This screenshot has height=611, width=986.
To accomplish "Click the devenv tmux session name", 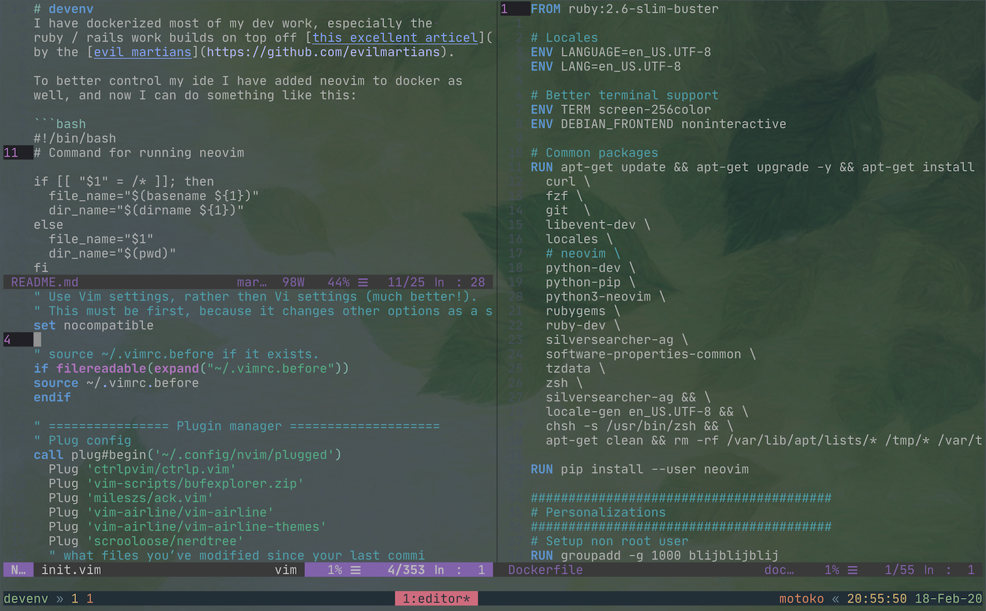I will [x=26, y=599].
